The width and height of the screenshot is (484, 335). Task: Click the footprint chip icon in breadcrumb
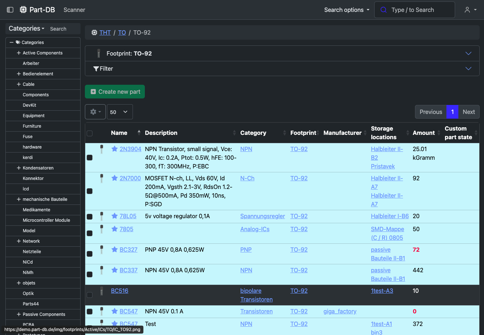(94, 32)
